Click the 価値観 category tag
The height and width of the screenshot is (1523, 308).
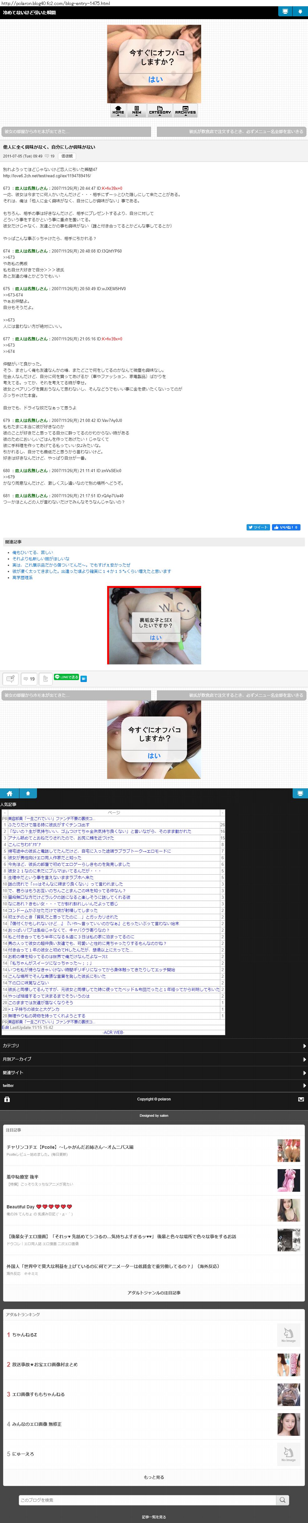pos(67,156)
